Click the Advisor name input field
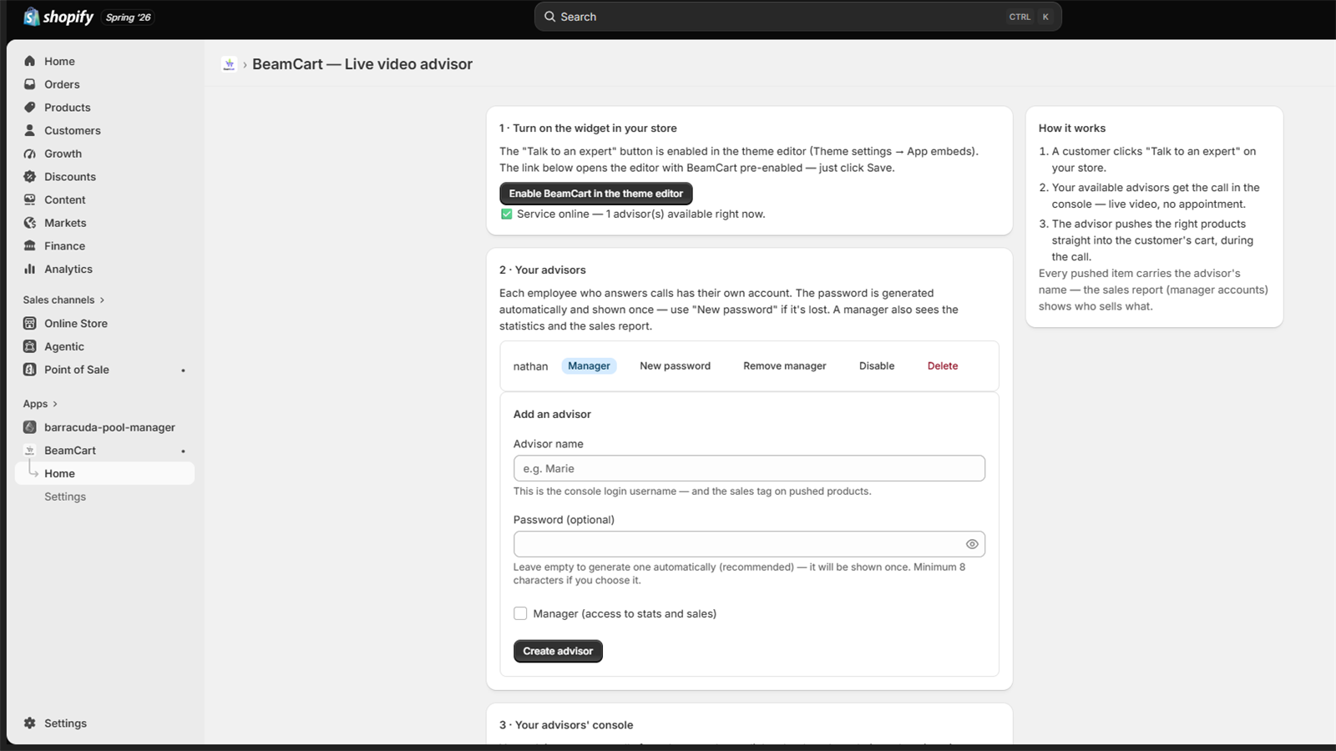The width and height of the screenshot is (1336, 751). pos(749,468)
